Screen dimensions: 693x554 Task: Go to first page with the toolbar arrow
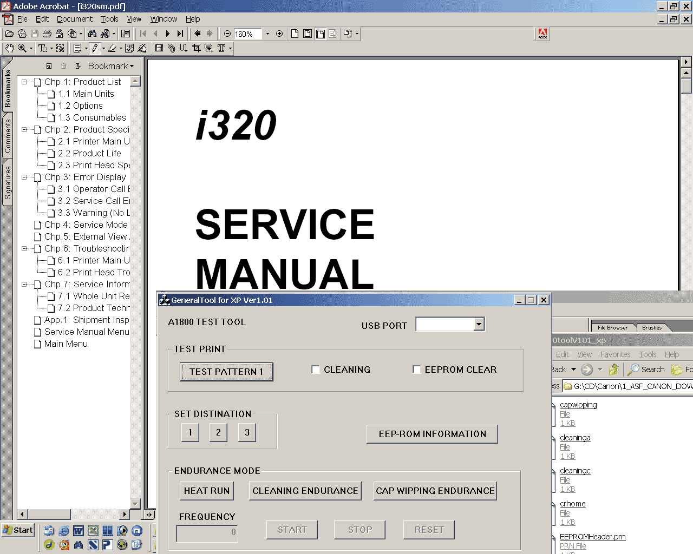(x=143, y=34)
